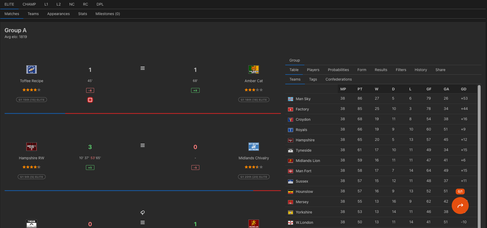
Task: Click the Amber Cat team badge
Action: [x=254, y=69]
